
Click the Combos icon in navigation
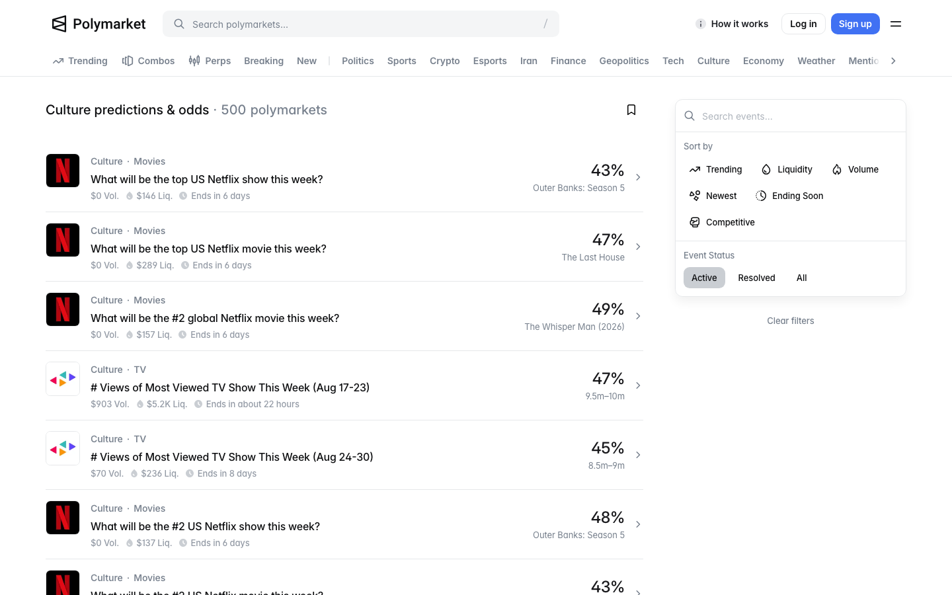pos(128,61)
